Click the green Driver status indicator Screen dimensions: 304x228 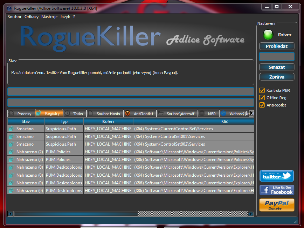(268, 35)
